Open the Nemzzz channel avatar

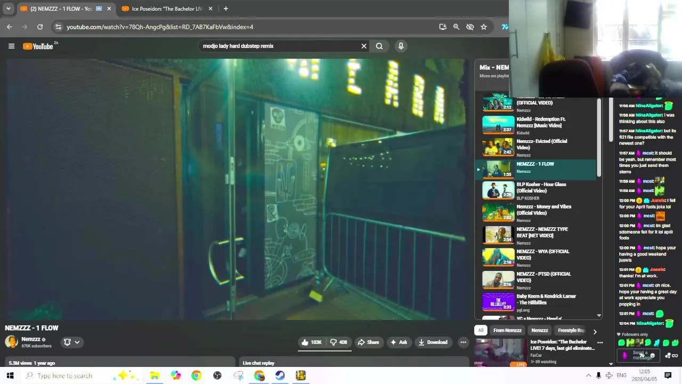tap(11, 342)
